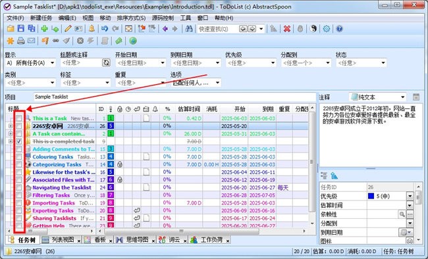
Task: Click the dependency search magnifier in 依赖性 row
Action: coord(402,214)
